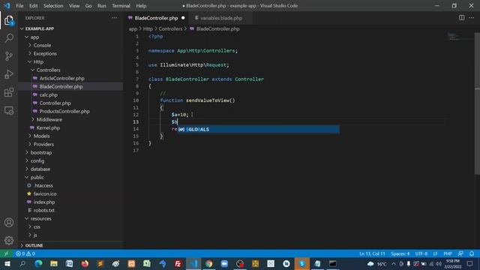The image size is (480, 270).
Task: Open the Accounts menu icon
Action: pyautogui.click(x=9, y=223)
